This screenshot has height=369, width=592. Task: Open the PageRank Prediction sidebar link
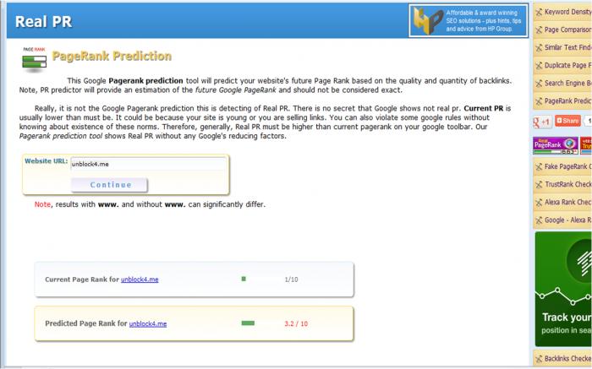(x=567, y=100)
